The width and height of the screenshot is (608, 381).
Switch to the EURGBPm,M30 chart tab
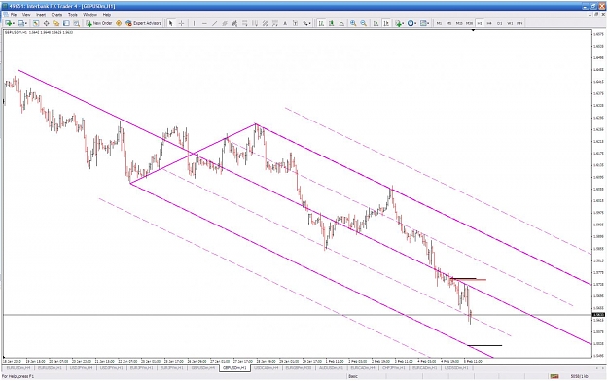click(299, 367)
